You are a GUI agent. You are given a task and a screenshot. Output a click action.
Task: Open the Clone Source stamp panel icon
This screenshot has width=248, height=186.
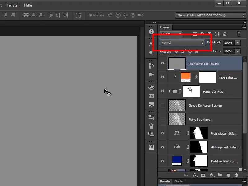coord(151,135)
